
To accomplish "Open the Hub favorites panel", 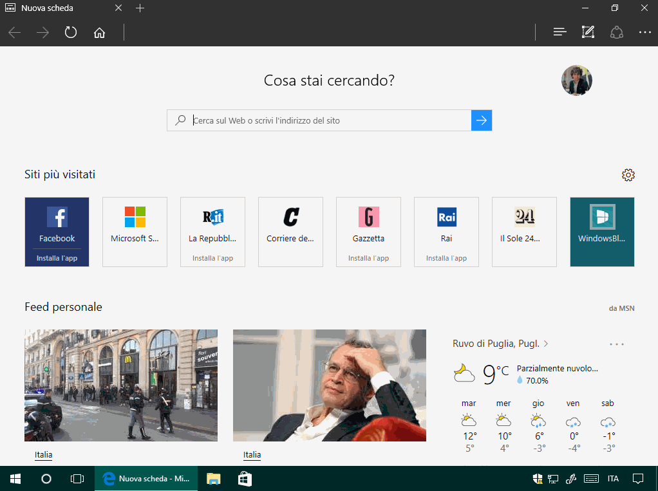I will pos(559,32).
